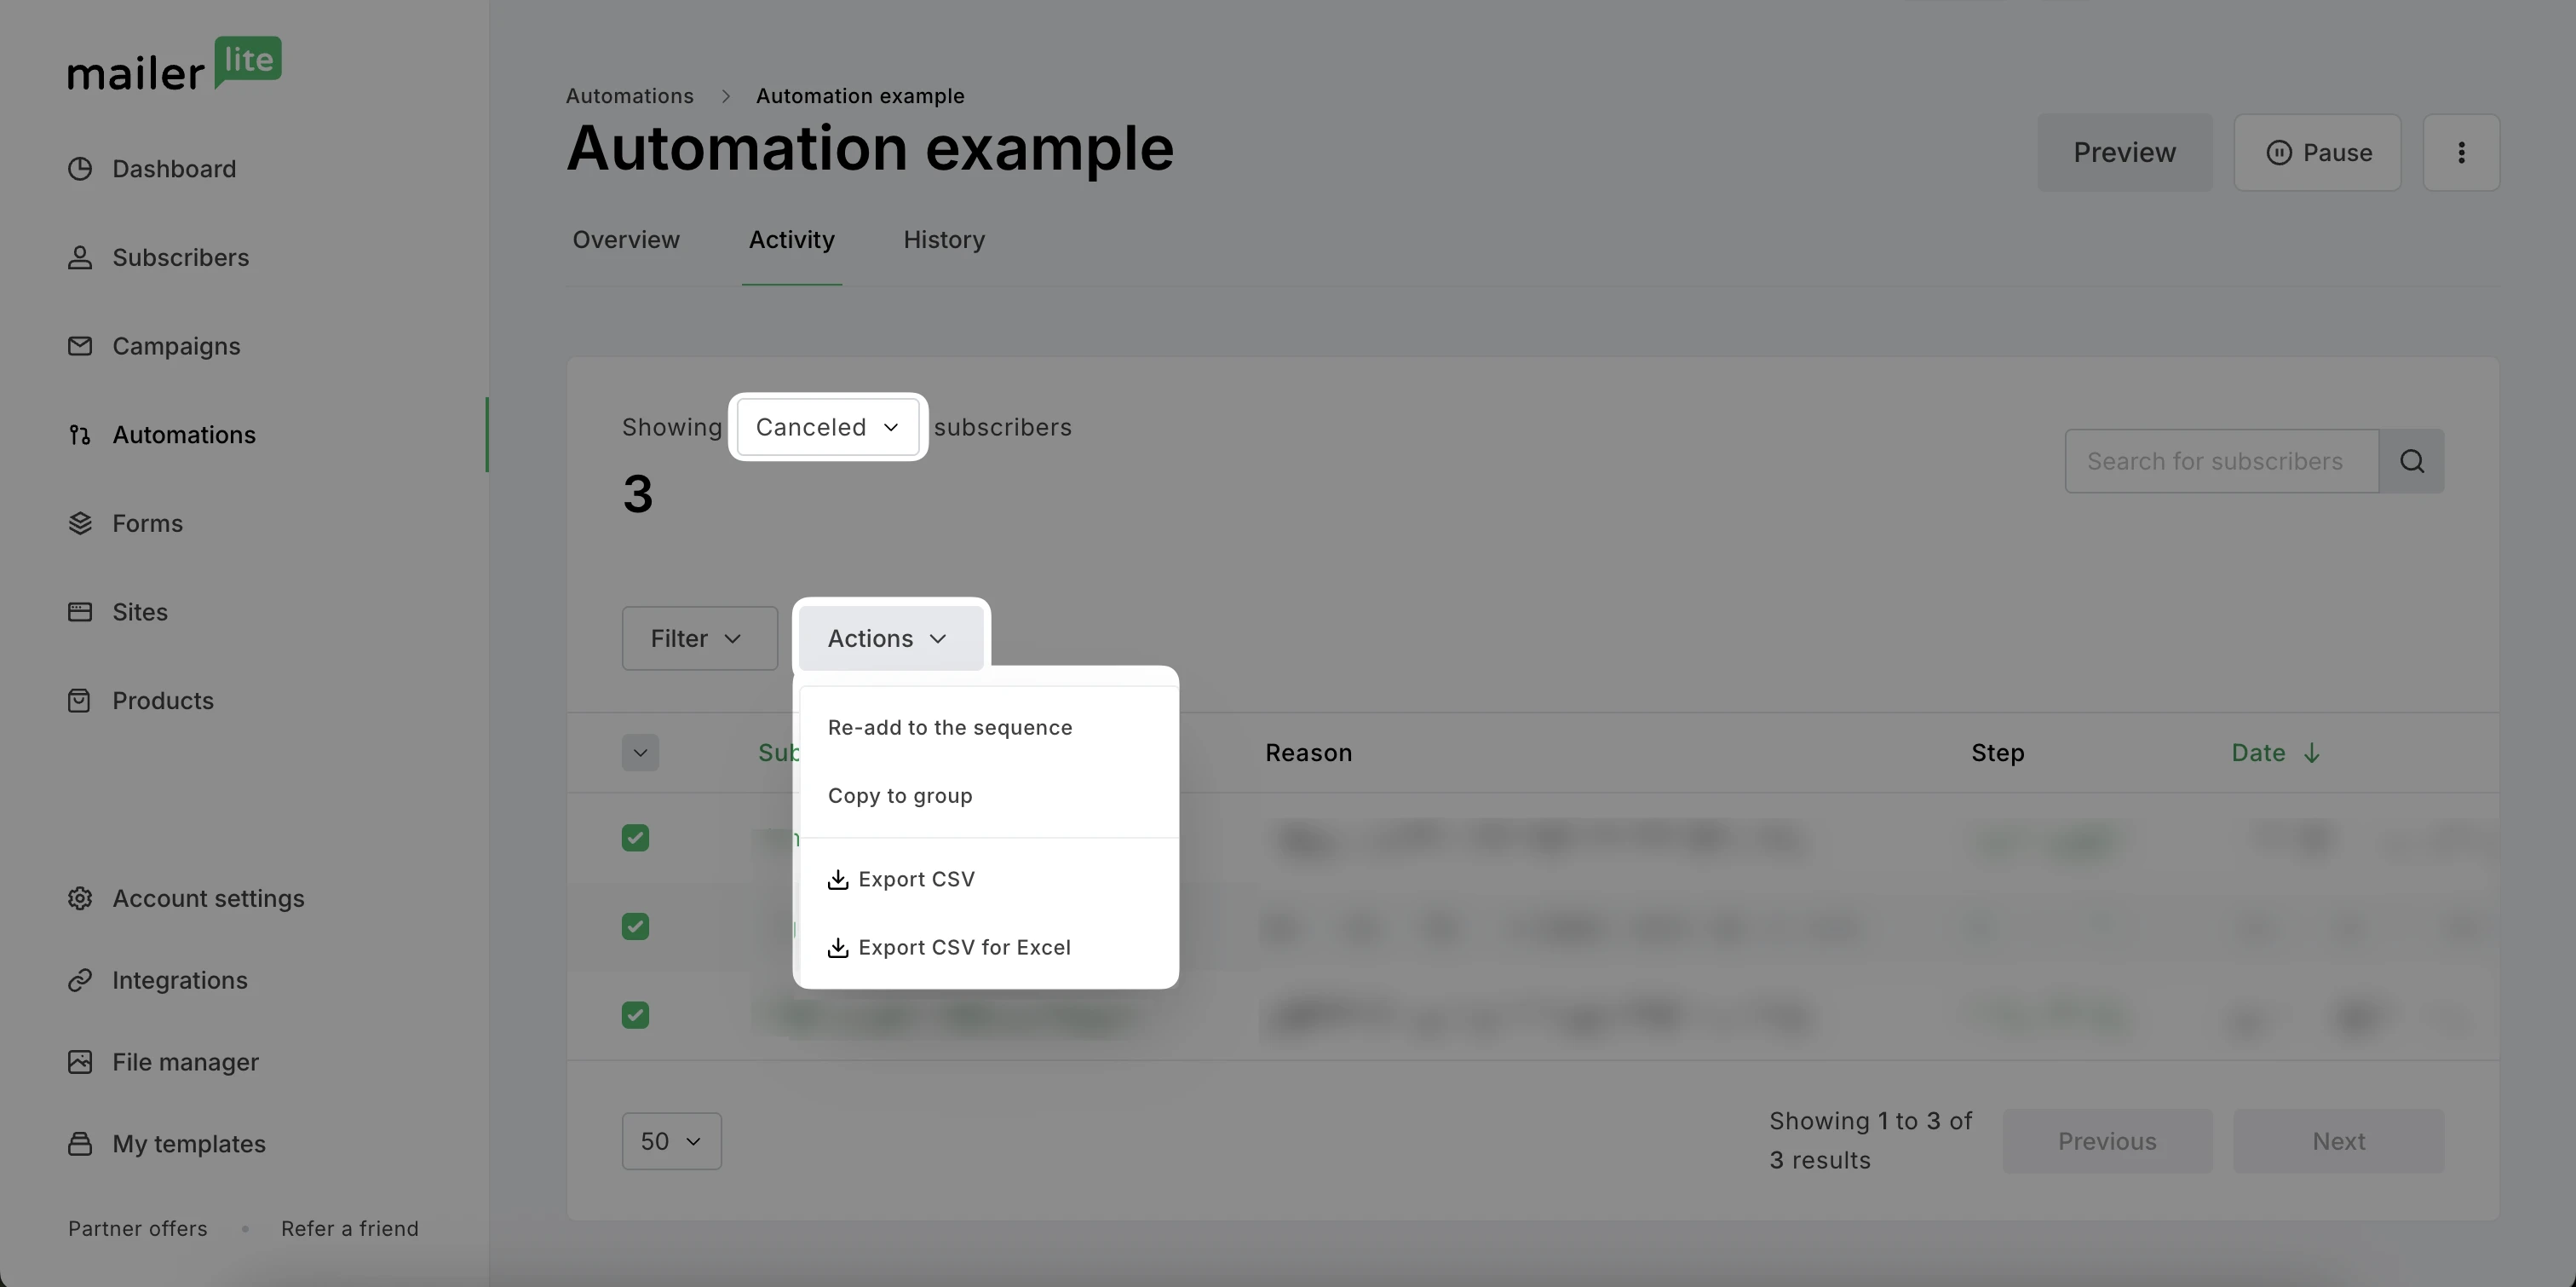
Task: Click the Subscribers person icon
Action: click(x=80, y=258)
